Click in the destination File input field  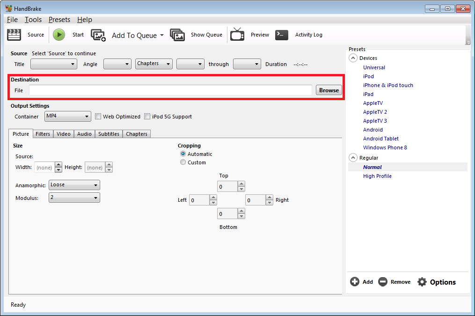click(170, 90)
